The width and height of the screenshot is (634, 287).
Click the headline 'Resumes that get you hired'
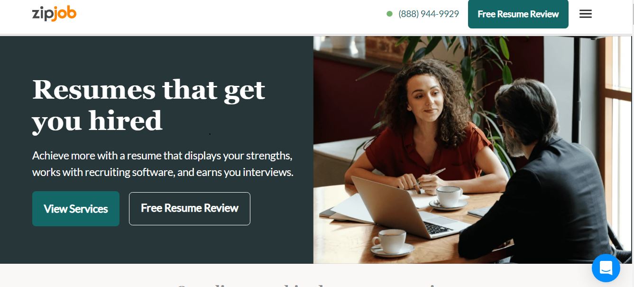click(148, 105)
